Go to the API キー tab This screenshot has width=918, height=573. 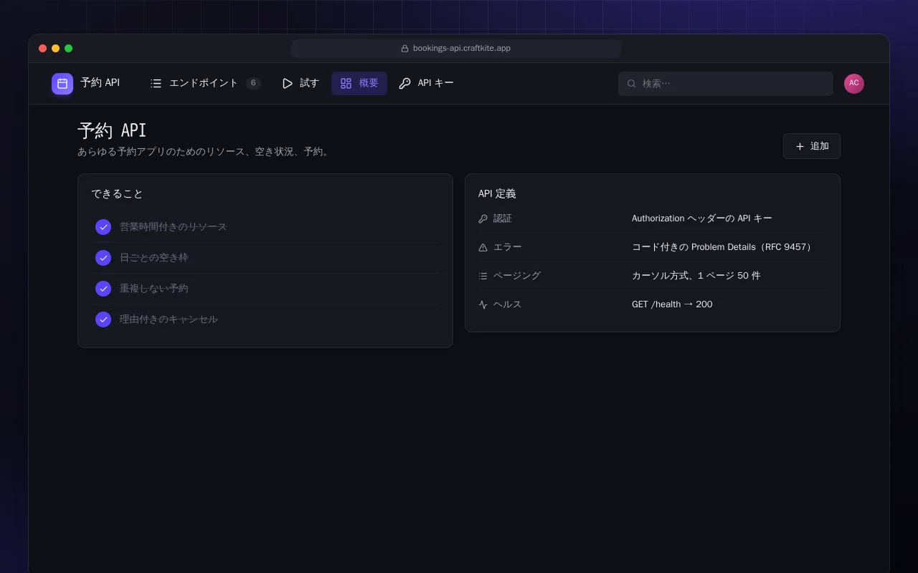426,83
